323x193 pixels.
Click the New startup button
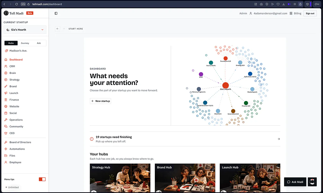coord(100,101)
